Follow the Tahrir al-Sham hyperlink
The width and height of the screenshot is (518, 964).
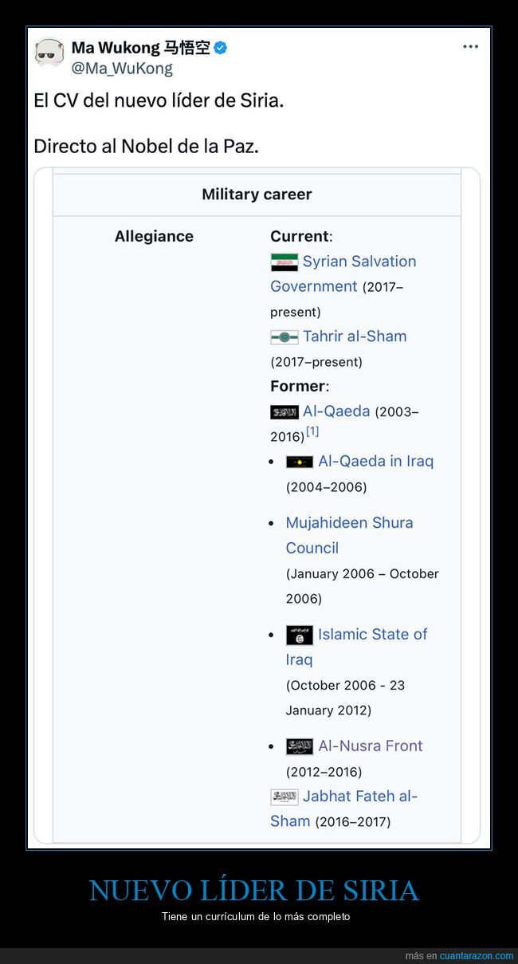[355, 336]
